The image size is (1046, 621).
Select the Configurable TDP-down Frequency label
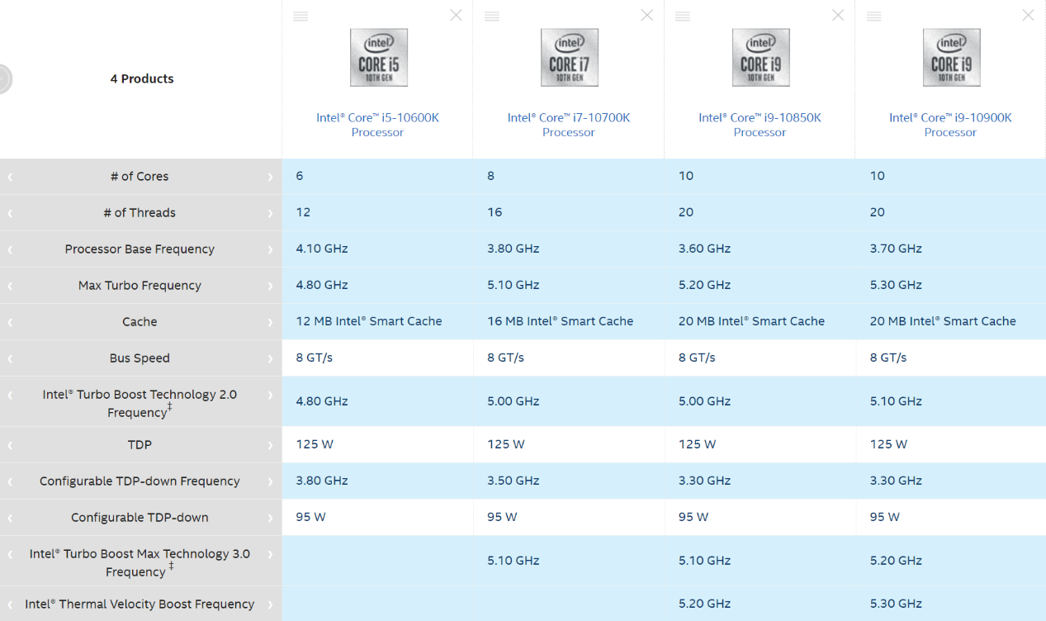click(x=140, y=481)
